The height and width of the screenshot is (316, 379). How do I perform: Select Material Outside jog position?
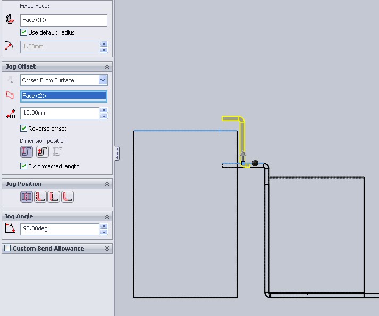54,197
